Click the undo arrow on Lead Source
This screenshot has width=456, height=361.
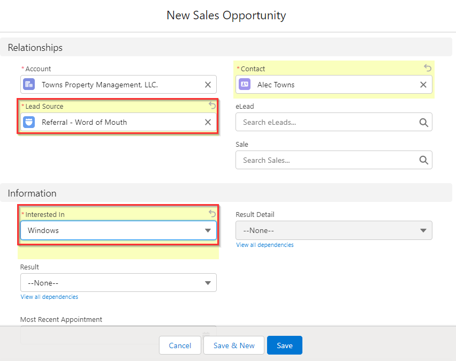coord(211,106)
